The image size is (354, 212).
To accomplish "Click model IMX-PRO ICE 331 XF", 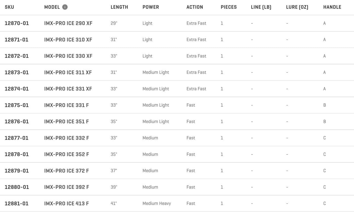I will coord(68,89).
